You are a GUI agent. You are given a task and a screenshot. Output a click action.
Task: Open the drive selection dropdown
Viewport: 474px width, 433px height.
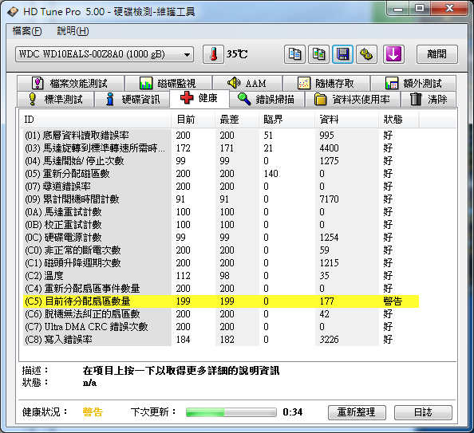pos(105,54)
